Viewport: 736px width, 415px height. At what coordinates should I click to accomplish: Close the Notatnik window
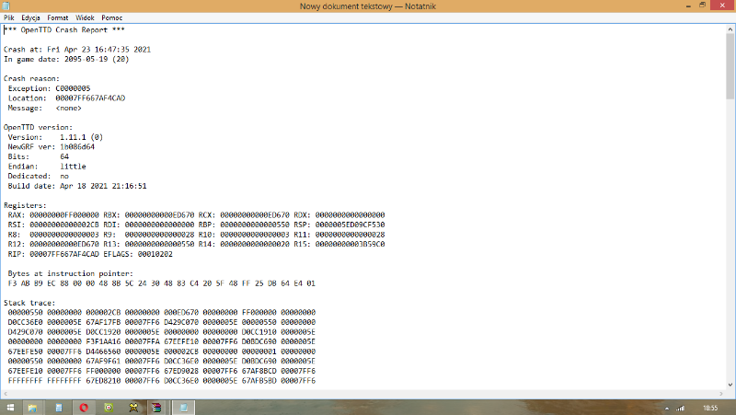(722, 6)
